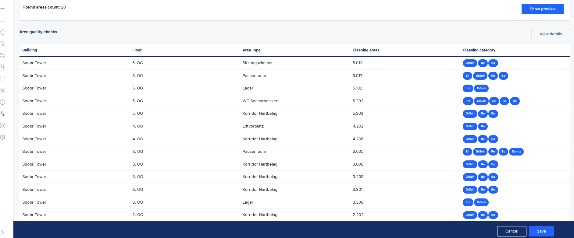The width and height of the screenshot is (574, 238).
Task: Click the Liftvorplatz area type cell
Action: 253,126
